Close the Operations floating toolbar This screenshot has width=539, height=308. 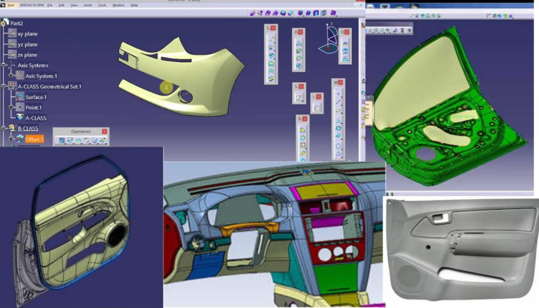point(105,131)
